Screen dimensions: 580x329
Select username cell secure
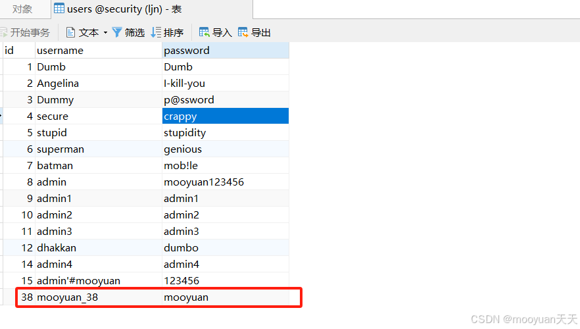[x=99, y=116]
